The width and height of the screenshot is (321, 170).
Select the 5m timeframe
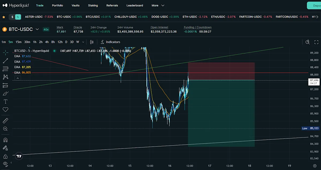pyautogui.click(x=10, y=42)
